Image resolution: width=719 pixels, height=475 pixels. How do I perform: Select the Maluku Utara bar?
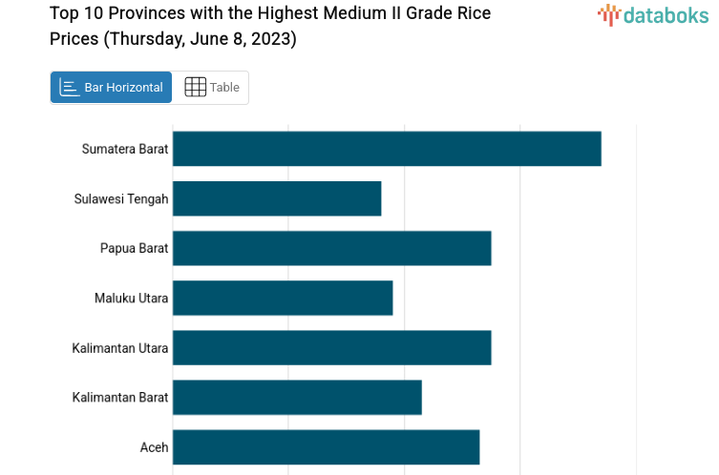coord(283,298)
